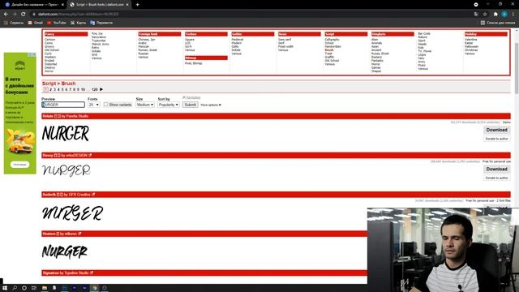Open the Holiday category header
Screen dimensions: 519x292
click(486, 34)
